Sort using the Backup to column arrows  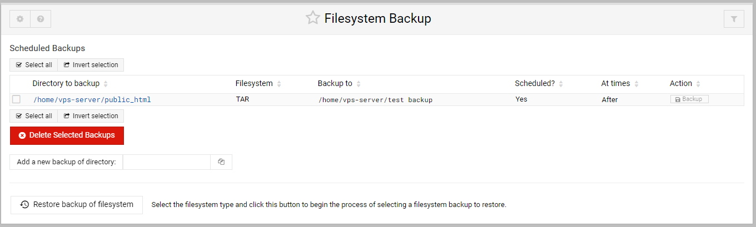(359, 84)
